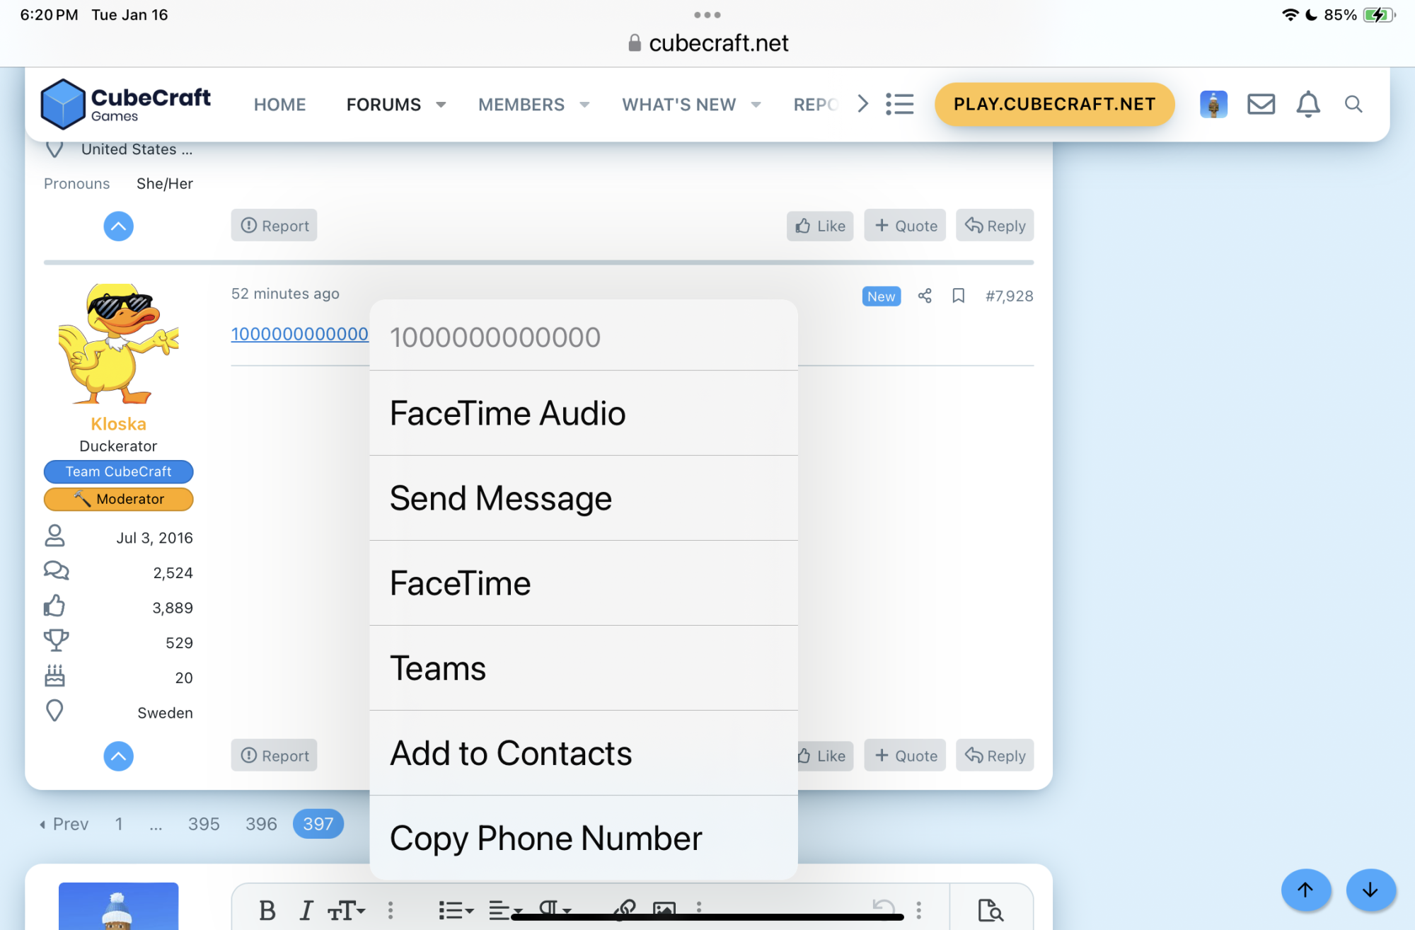
Task: Open post number #7,928 link
Action: tap(1009, 296)
